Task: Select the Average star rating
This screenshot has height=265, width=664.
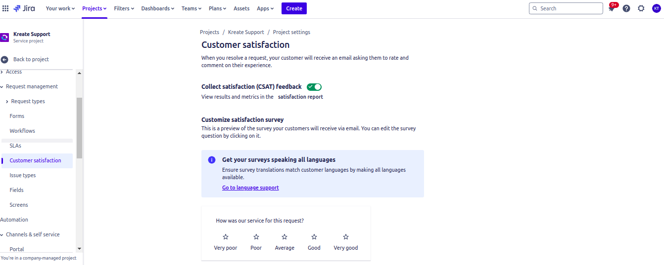Action: (285, 237)
